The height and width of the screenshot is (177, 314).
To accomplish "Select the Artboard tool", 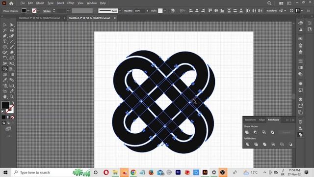I will point(5,91).
